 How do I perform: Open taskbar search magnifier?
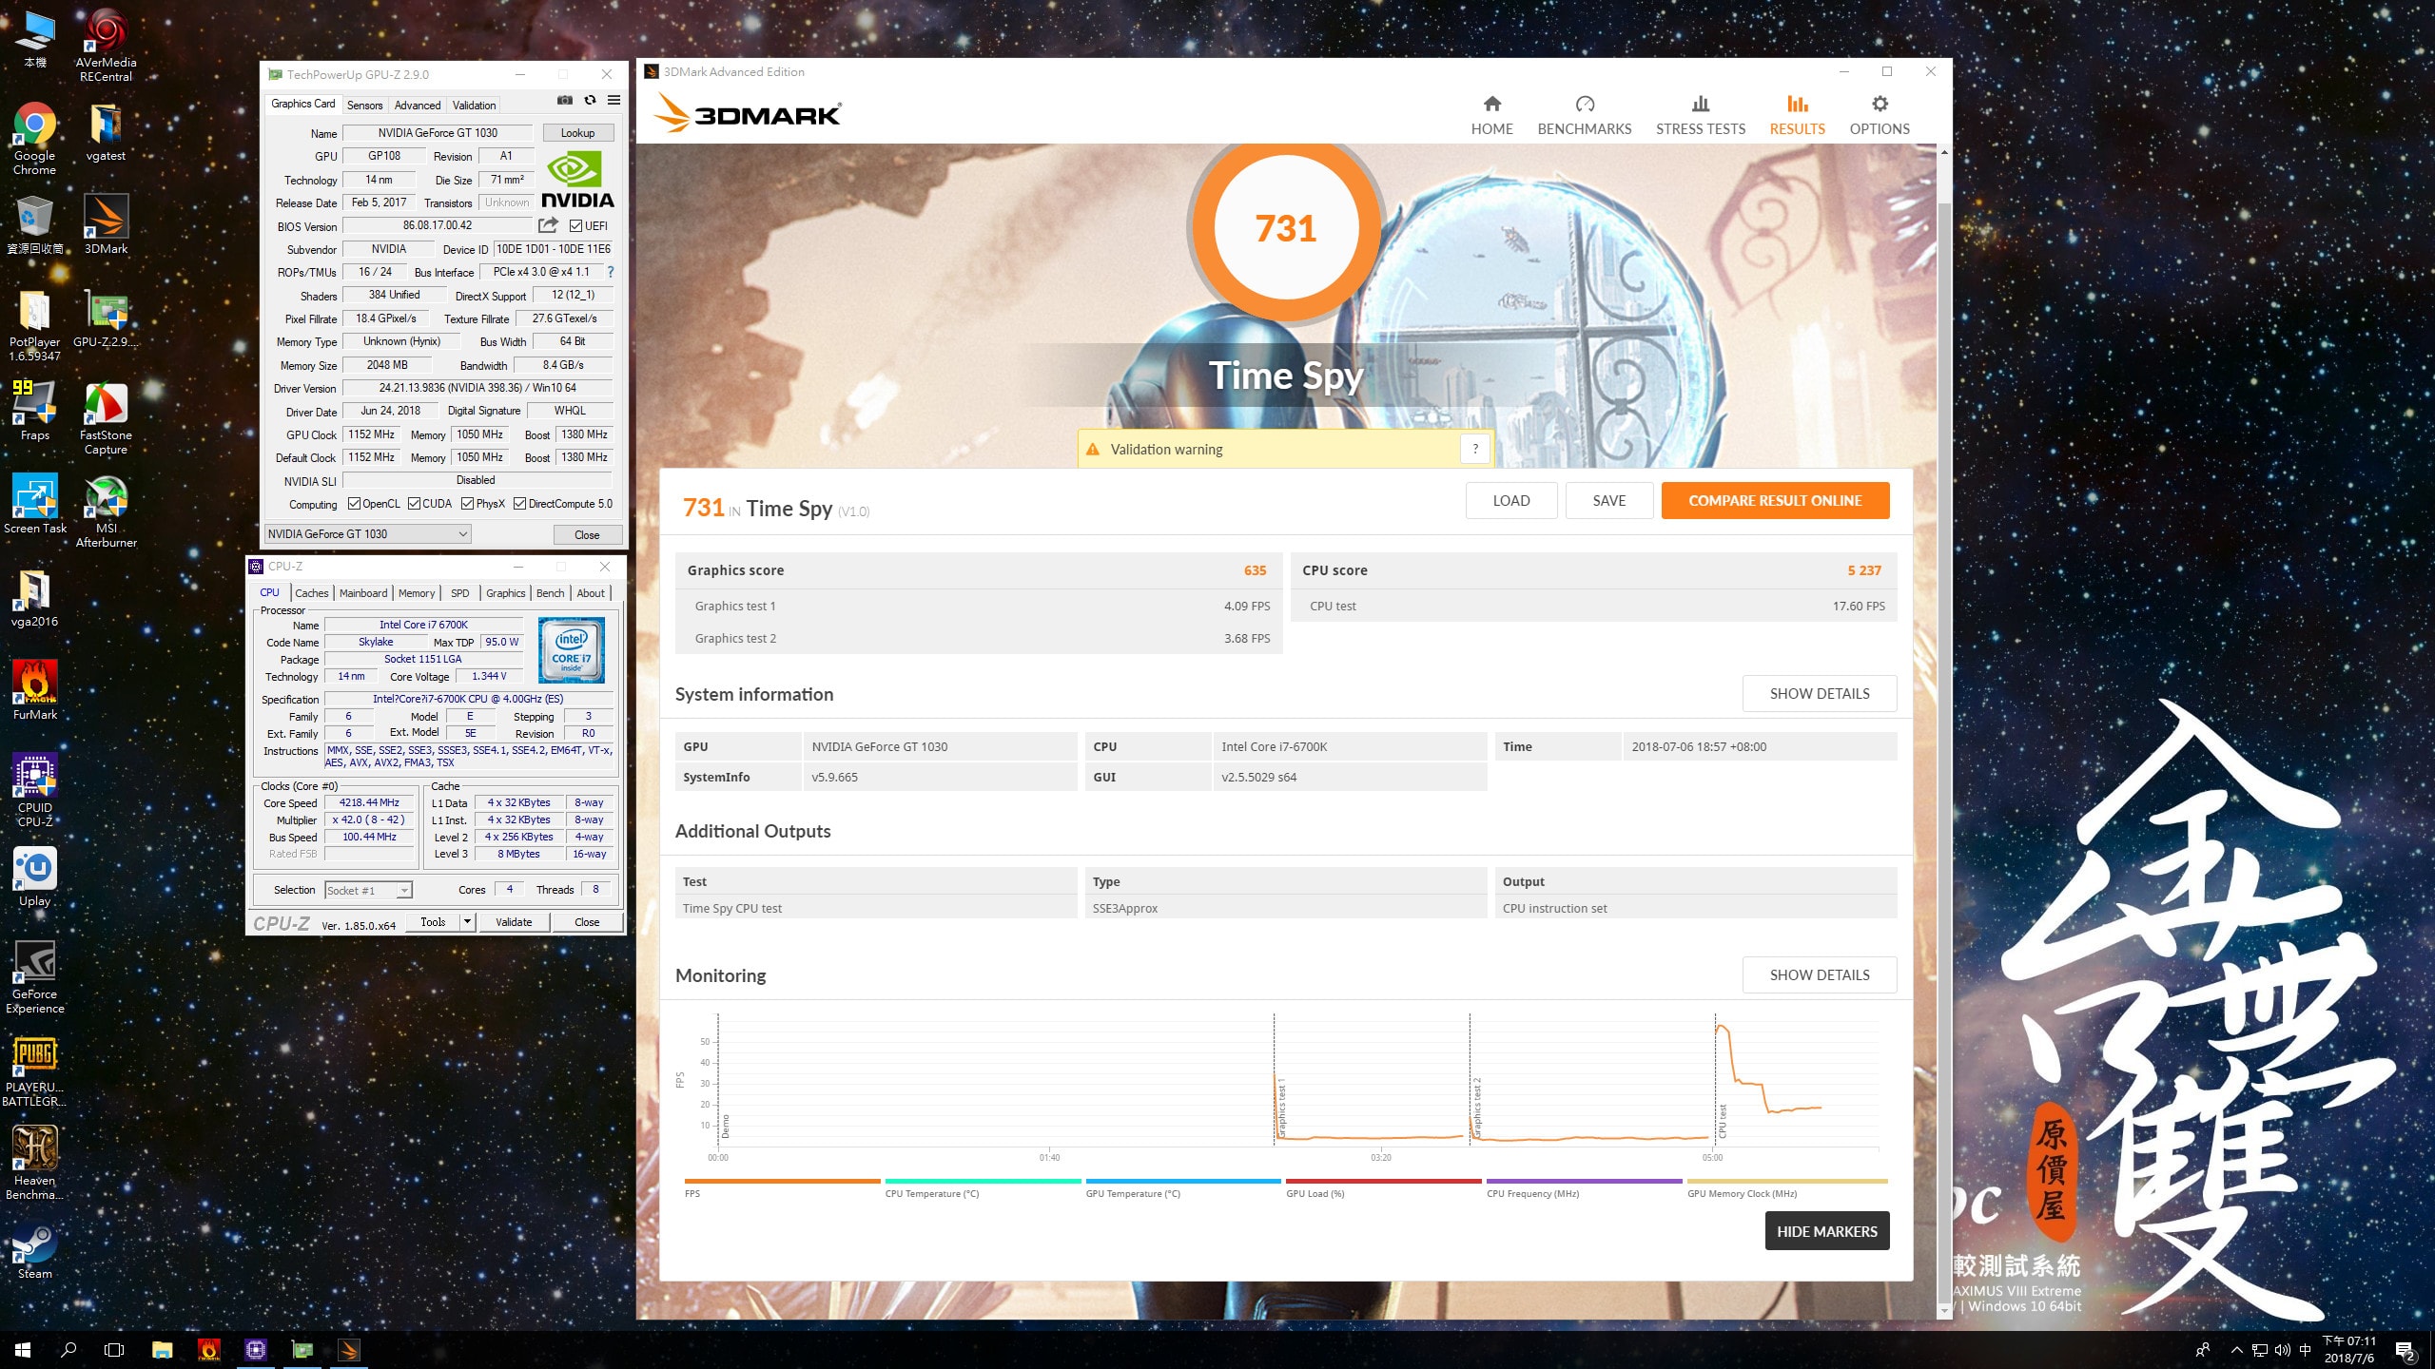pyautogui.click(x=68, y=1349)
